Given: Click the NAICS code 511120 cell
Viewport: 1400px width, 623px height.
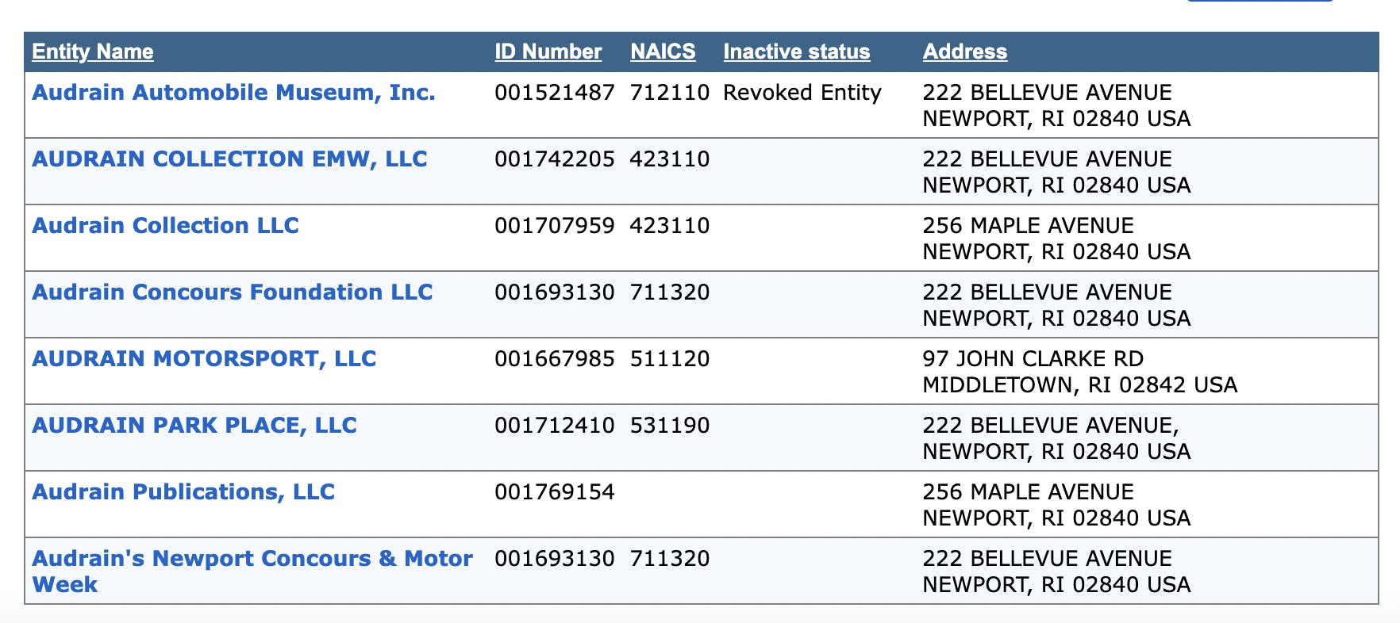Looking at the screenshot, I should (669, 359).
